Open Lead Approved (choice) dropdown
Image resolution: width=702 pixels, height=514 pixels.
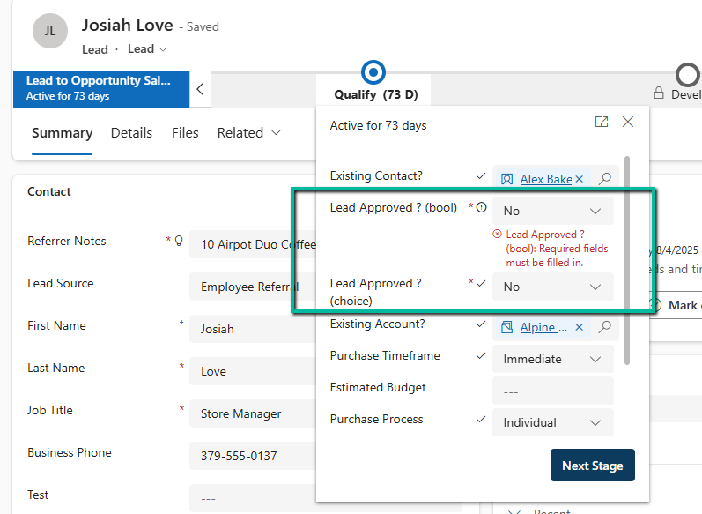click(x=552, y=287)
